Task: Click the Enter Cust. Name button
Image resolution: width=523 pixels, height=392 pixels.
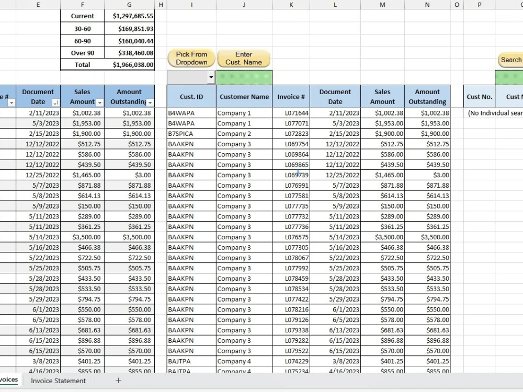Action: click(244, 59)
